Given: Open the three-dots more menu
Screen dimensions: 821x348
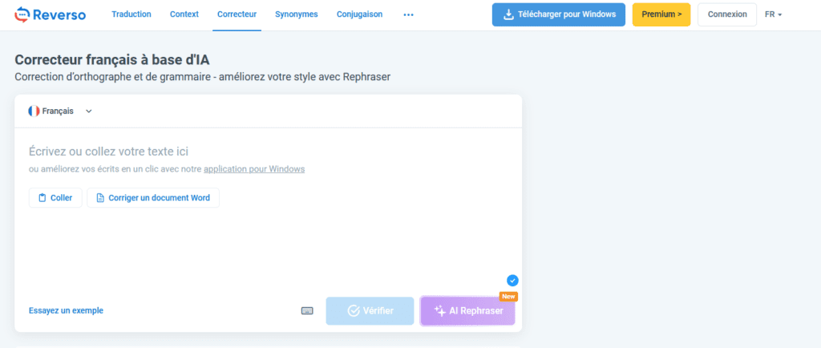Looking at the screenshot, I should (408, 14).
